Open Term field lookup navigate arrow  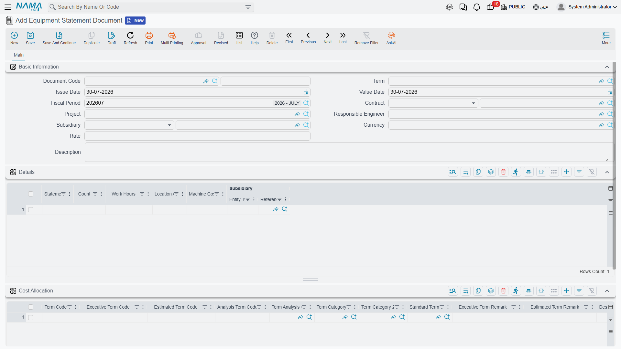click(x=601, y=81)
